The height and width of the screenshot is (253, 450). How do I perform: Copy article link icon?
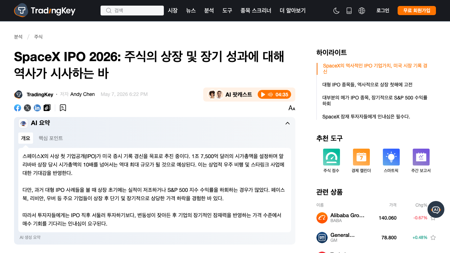[x=47, y=108]
